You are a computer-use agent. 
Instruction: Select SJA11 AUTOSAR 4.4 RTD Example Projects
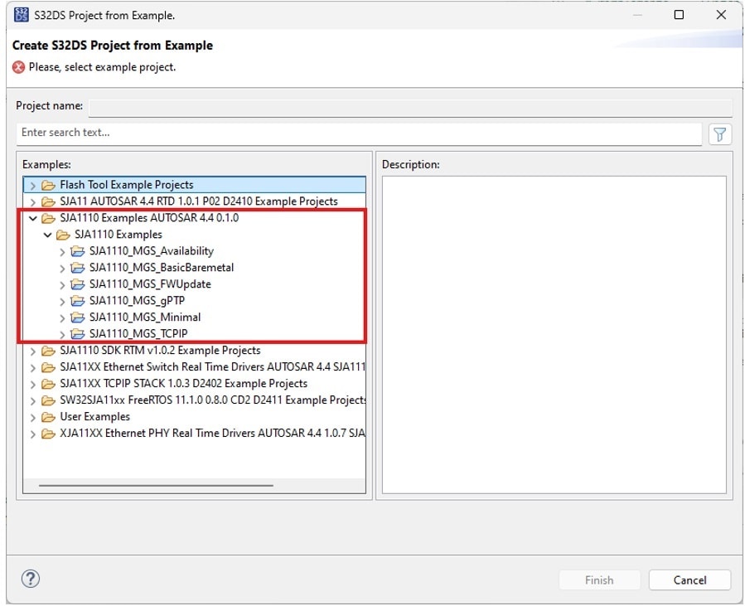tap(198, 201)
